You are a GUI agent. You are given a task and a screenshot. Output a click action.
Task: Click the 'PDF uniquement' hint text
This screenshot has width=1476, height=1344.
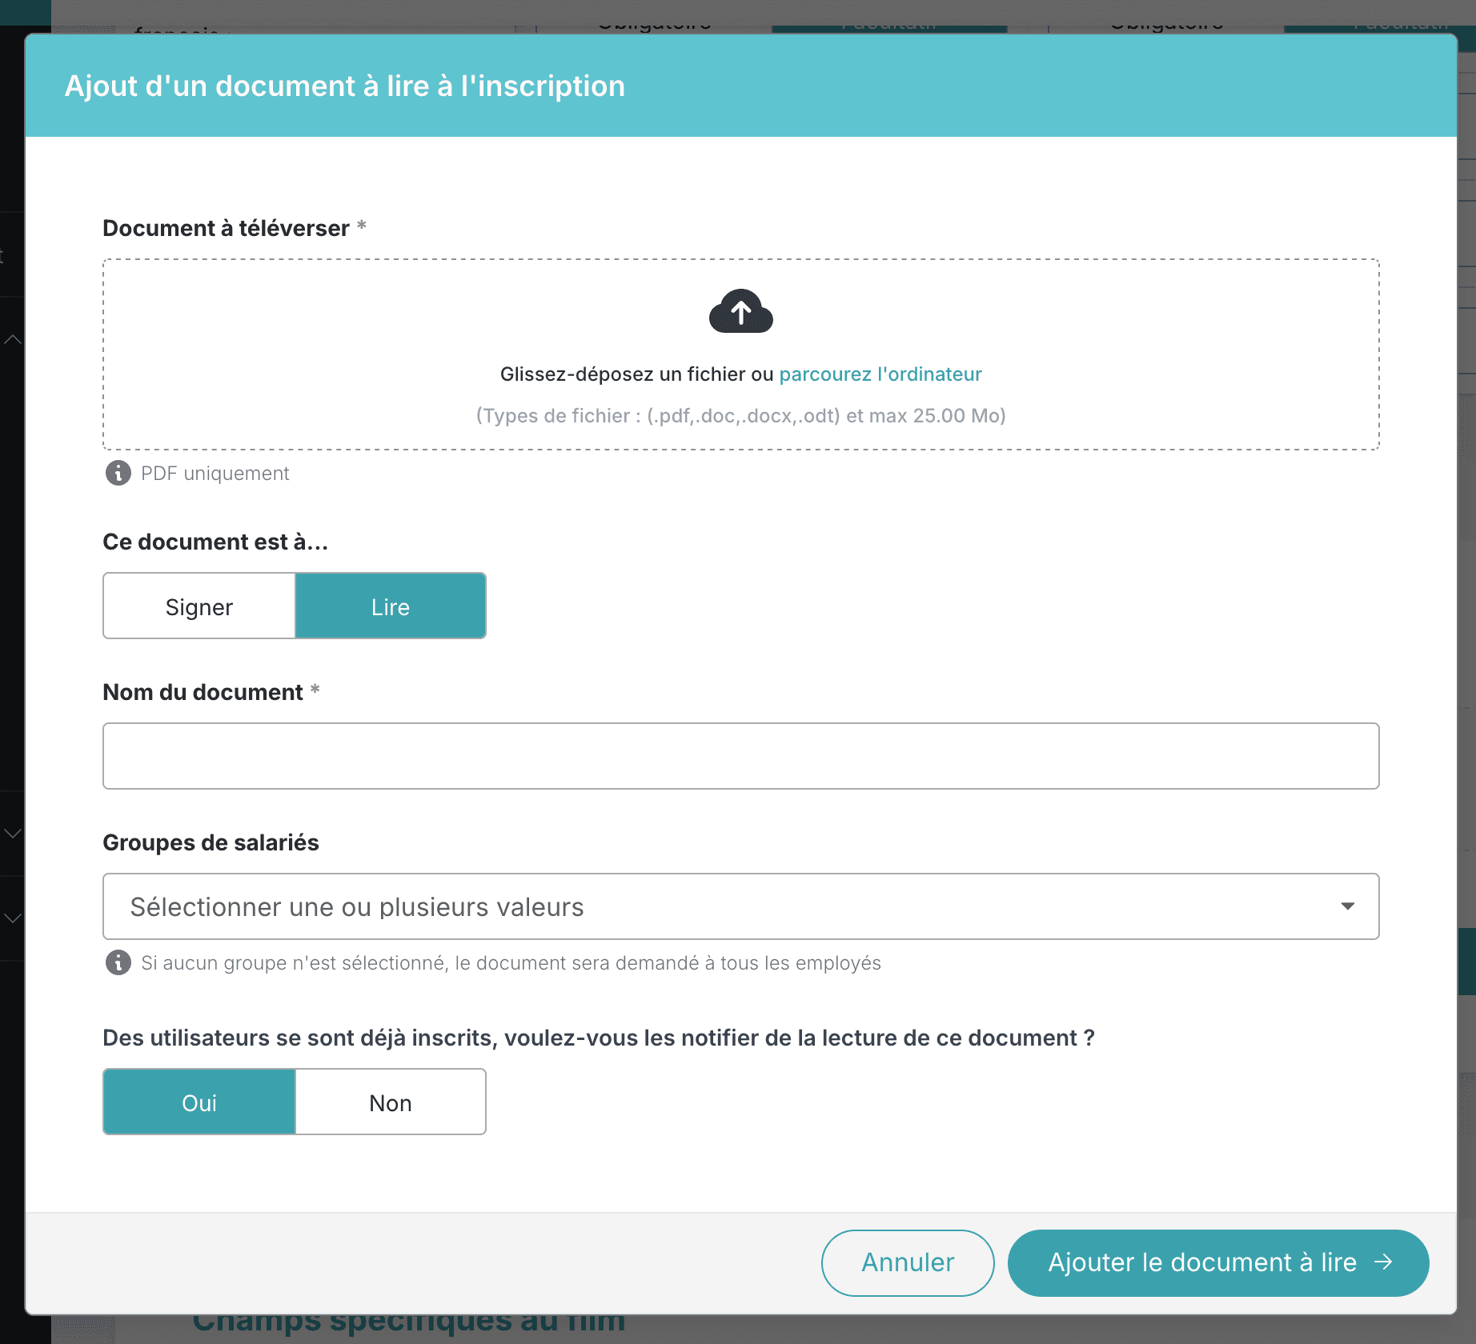215,474
